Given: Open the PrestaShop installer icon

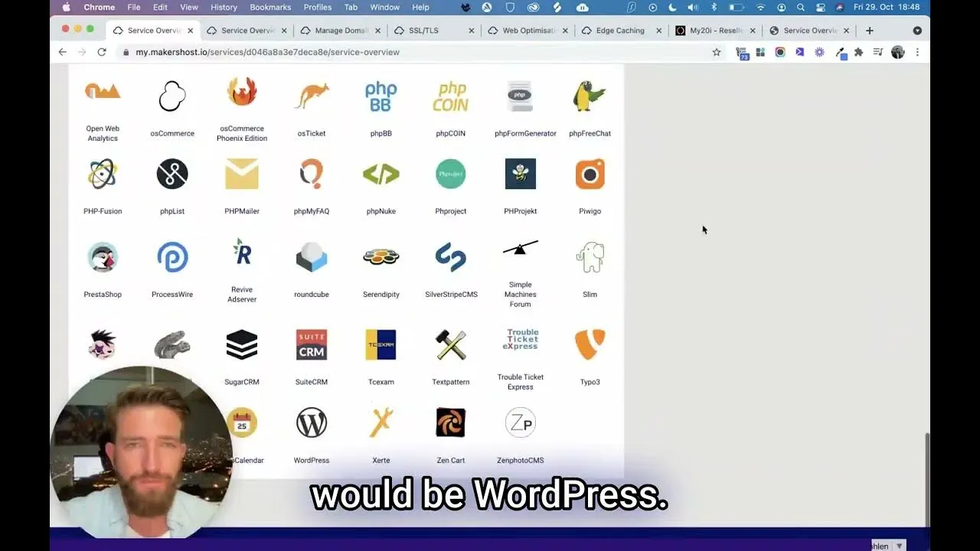Looking at the screenshot, I should tap(103, 258).
